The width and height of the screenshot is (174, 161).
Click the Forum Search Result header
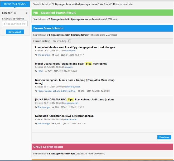click(x=48, y=28)
